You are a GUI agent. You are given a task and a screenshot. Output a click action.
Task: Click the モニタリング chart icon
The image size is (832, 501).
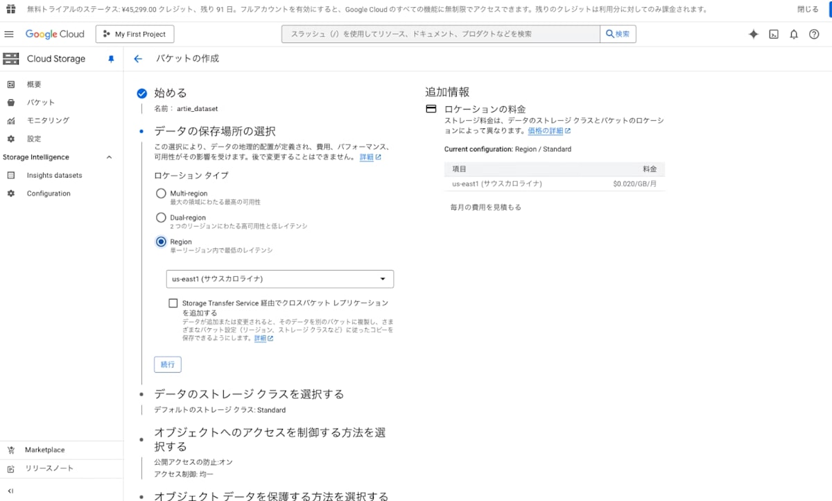[10, 121]
